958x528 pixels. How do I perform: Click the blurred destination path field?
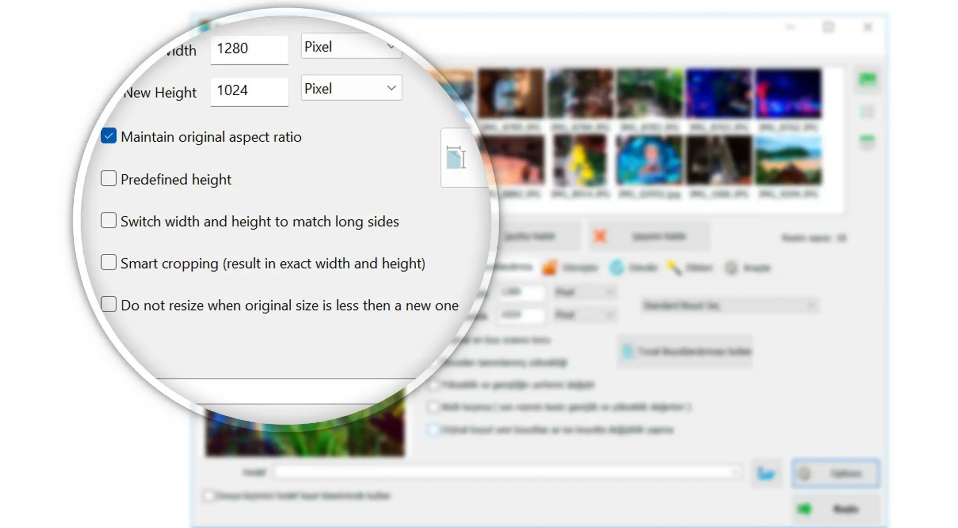pos(508,472)
